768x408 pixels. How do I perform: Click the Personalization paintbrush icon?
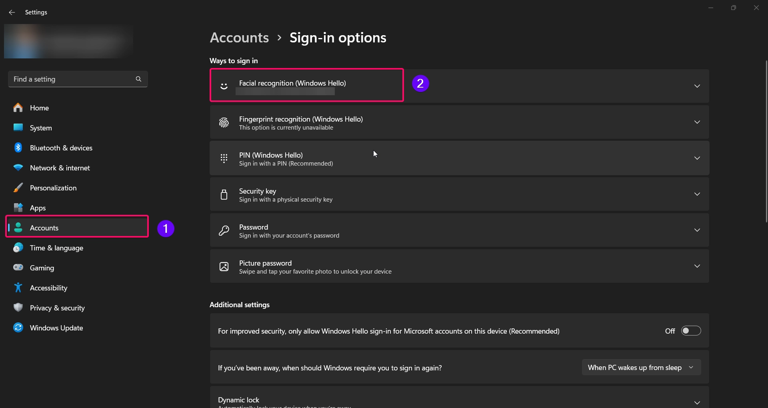coord(18,188)
